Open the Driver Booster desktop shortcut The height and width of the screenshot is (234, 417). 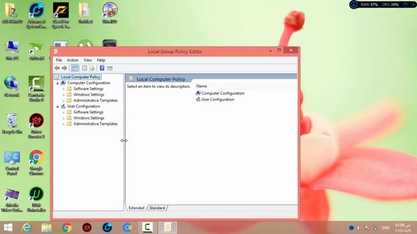tap(36, 125)
